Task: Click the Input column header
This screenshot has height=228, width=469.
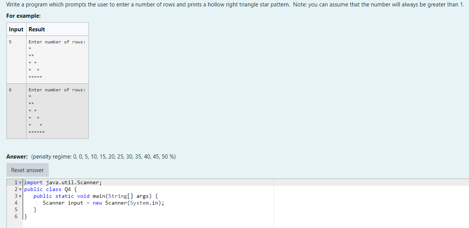Action: (16, 29)
